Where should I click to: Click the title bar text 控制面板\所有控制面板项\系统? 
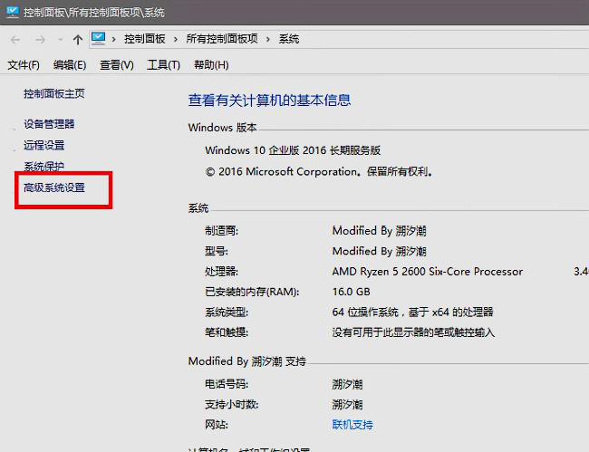[94, 13]
